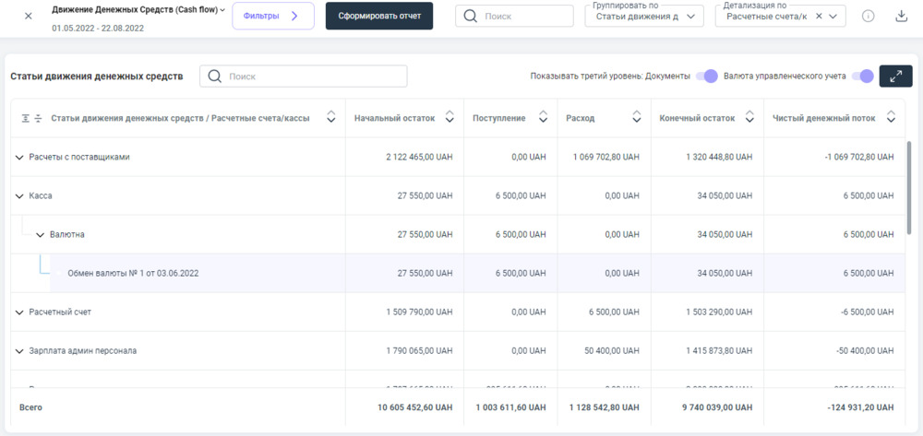Open the Детализация по dropdown arrow

(833, 17)
